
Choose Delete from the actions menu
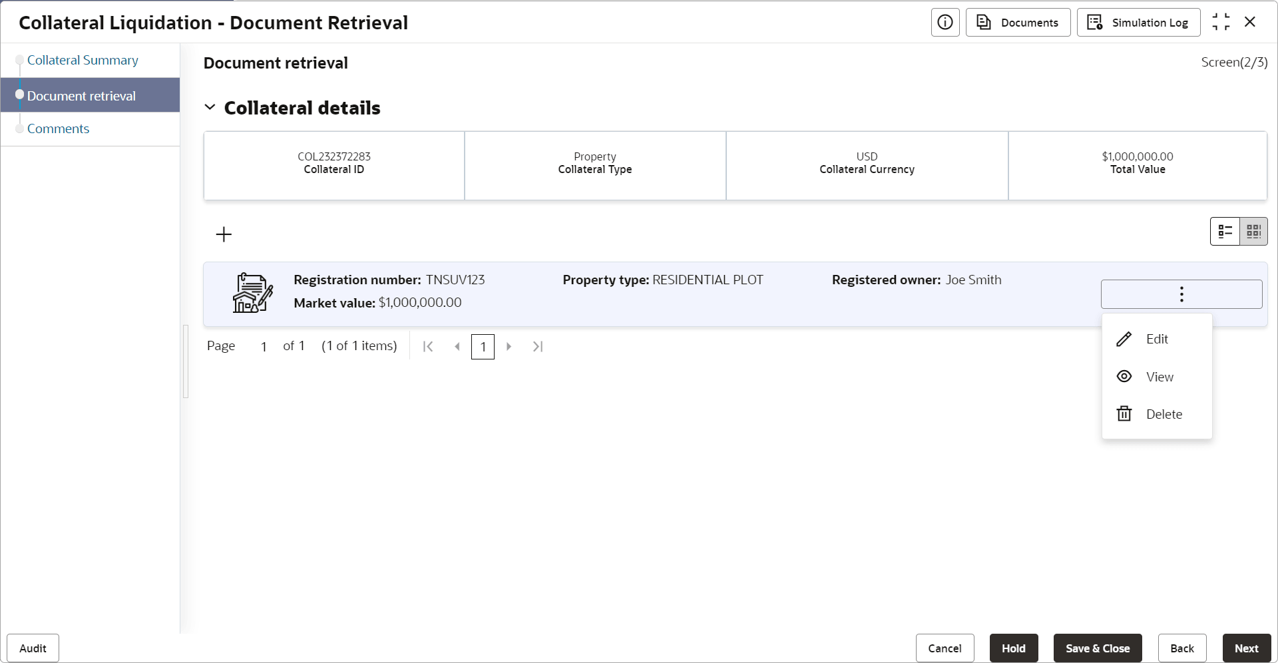pyautogui.click(x=1157, y=414)
